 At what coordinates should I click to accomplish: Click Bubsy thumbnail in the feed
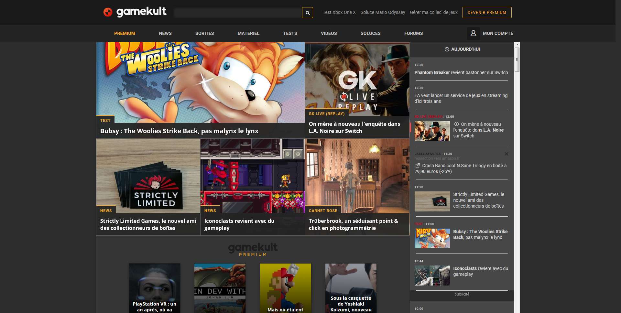tap(432, 238)
